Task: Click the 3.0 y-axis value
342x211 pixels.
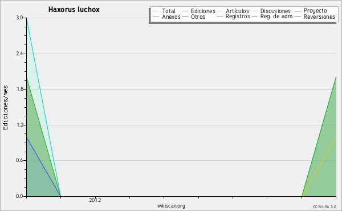Action: [19, 18]
